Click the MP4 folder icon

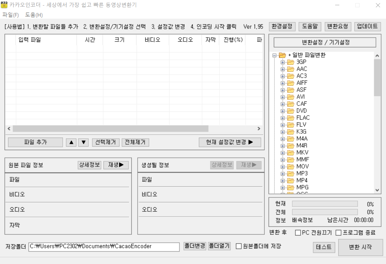291,181
